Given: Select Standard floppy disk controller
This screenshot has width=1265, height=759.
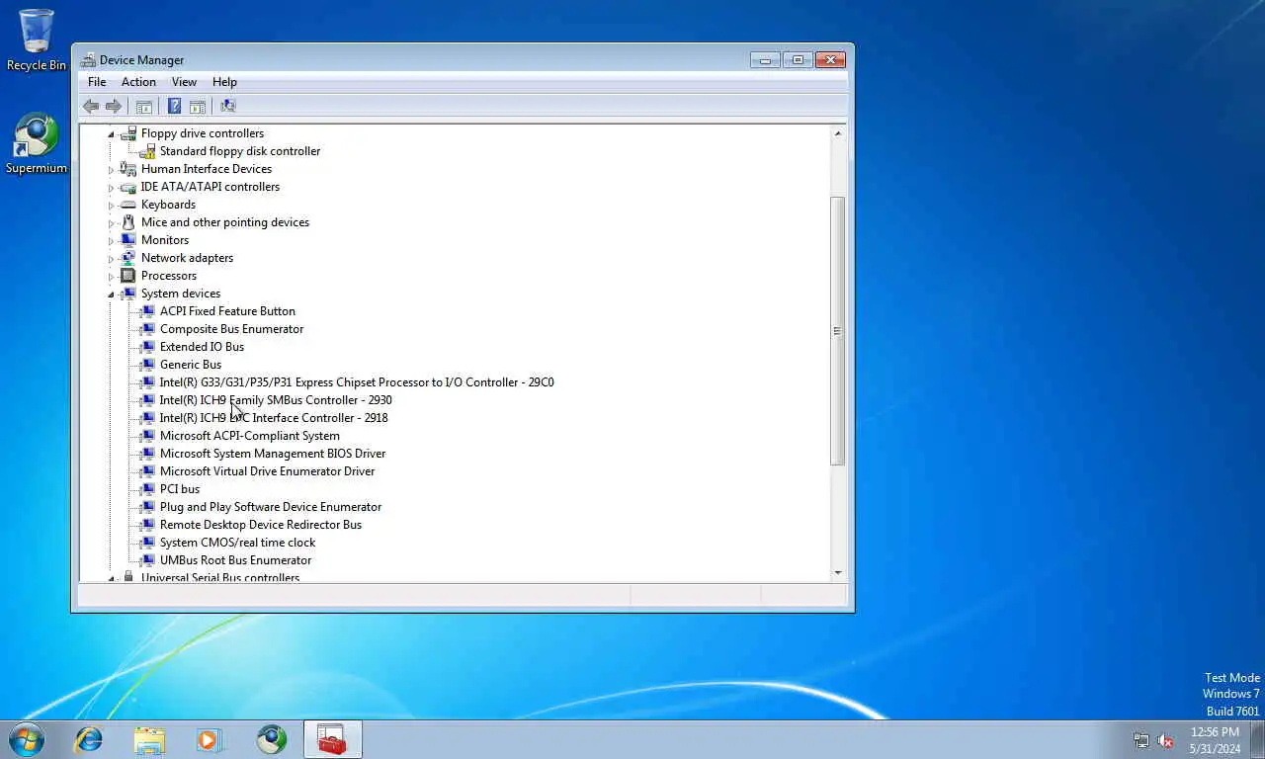Looking at the screenshot, I should click(240, 151).
